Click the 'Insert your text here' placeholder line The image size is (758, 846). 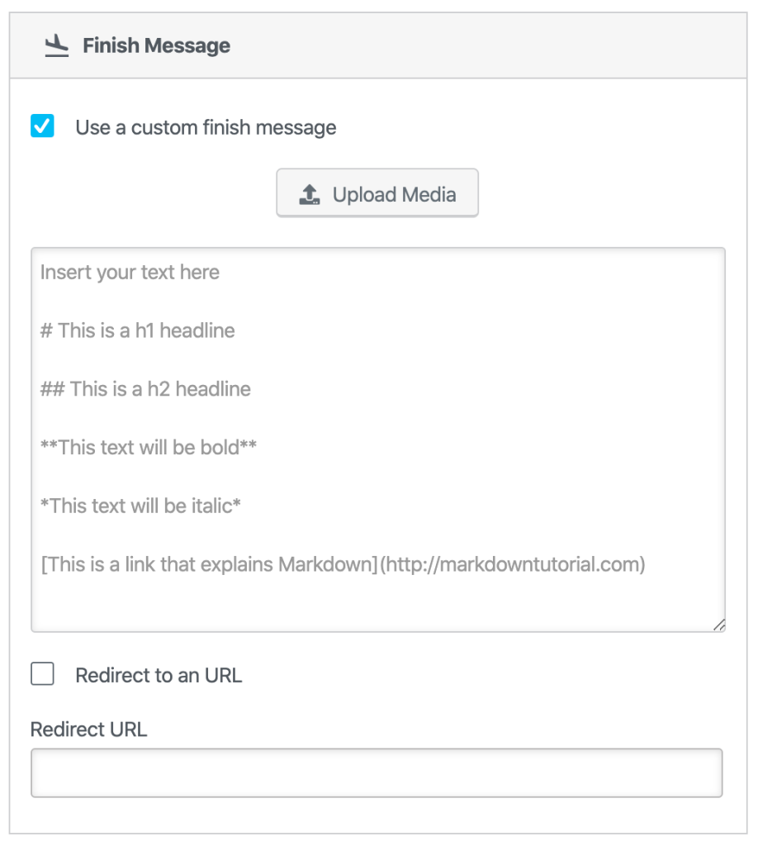point(130,273)
